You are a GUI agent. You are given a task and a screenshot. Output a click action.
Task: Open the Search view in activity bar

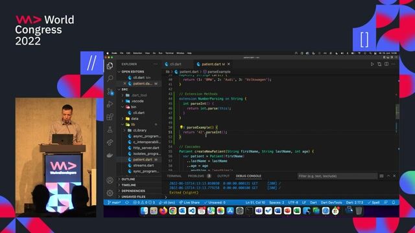click(110, 78)
